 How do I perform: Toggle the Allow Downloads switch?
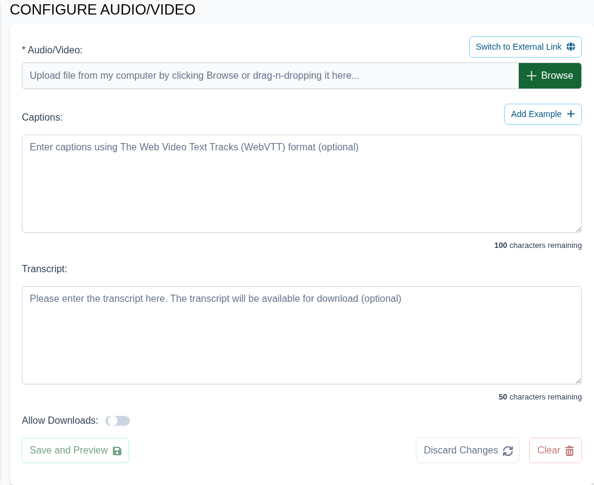pos(118,421)
